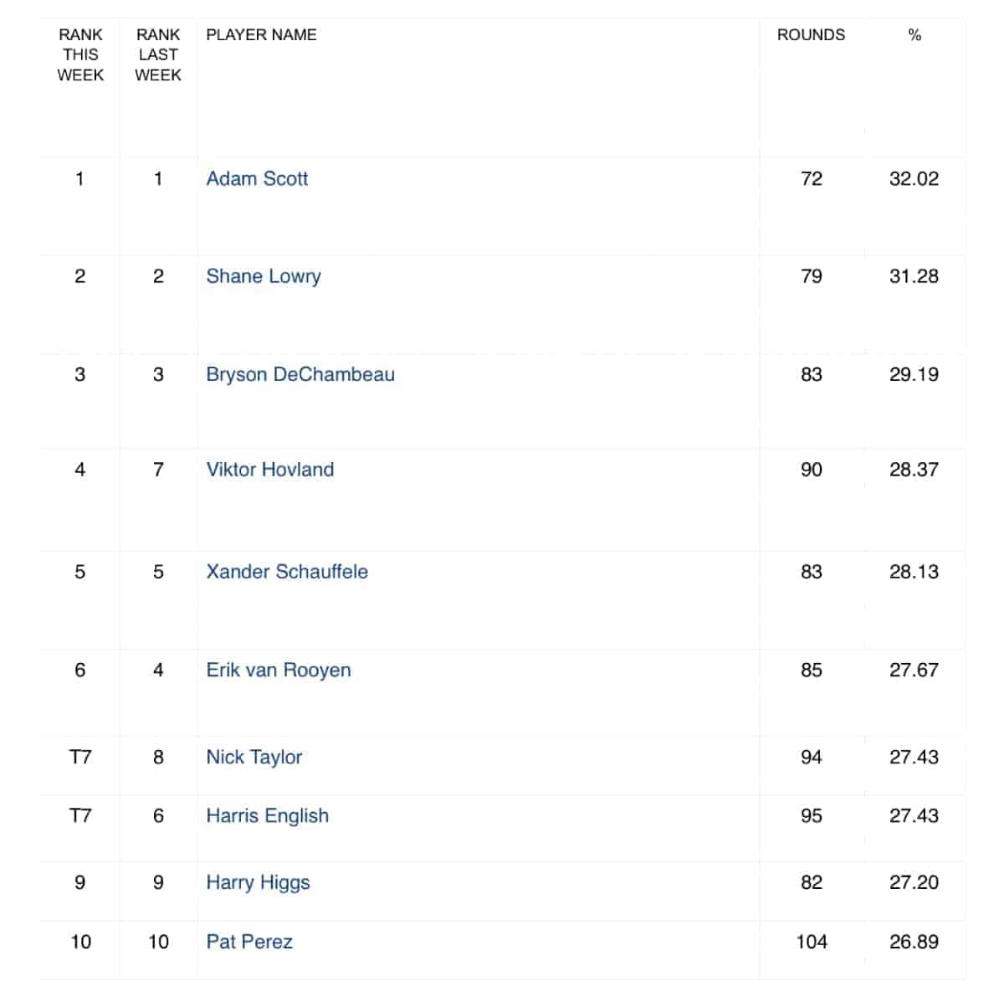Open Xander Schauffele profile link
This screenshot has height=1002, width=1004.
[x=287, y=572]
